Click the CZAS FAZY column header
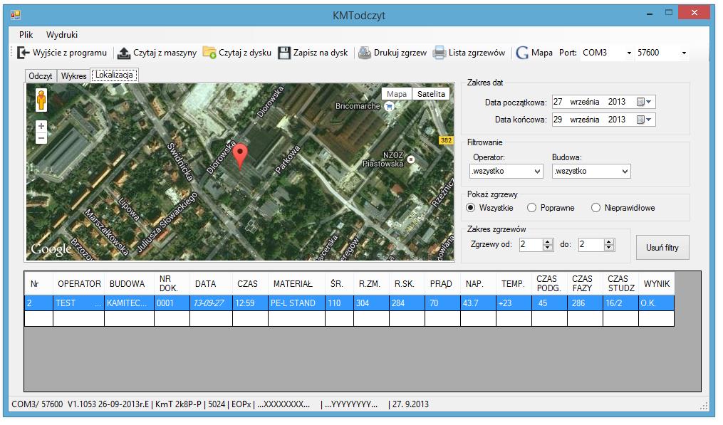This screenshot has height=425, width=723. (x=585, y=284)
